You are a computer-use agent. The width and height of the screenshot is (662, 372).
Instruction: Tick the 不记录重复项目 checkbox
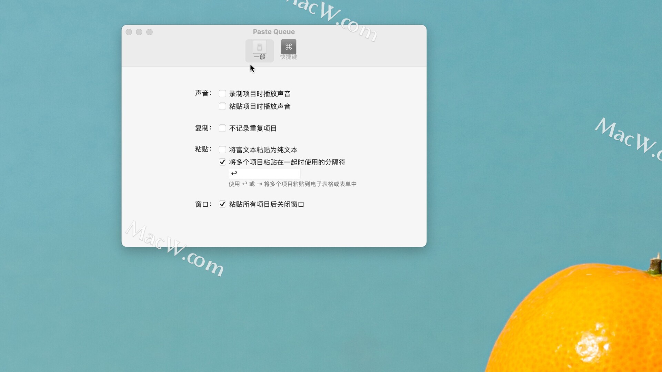coord(222,128)
